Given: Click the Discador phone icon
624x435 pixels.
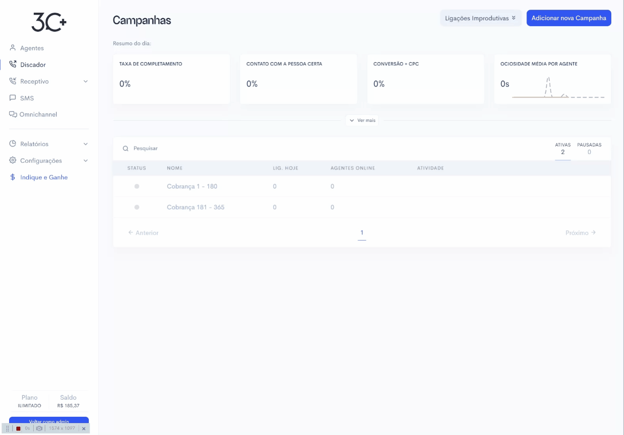Looking at the screenshot, I should pos(13,64).
